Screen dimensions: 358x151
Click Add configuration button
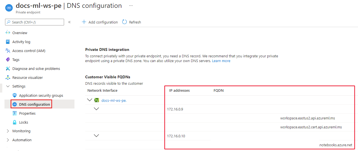click(x=100, y=22)
